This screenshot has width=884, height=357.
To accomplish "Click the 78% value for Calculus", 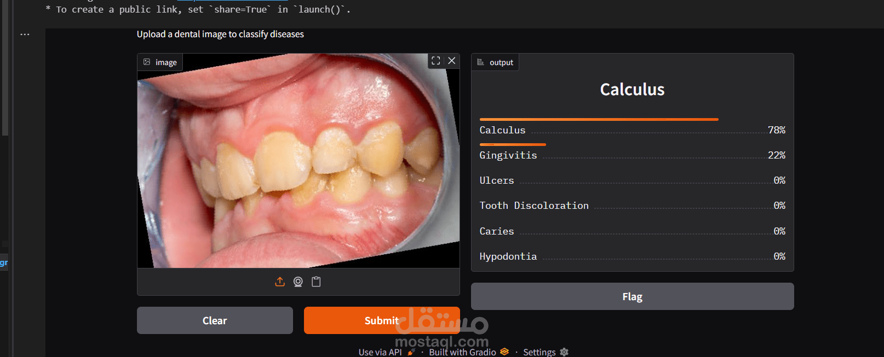I will (777, 130).
